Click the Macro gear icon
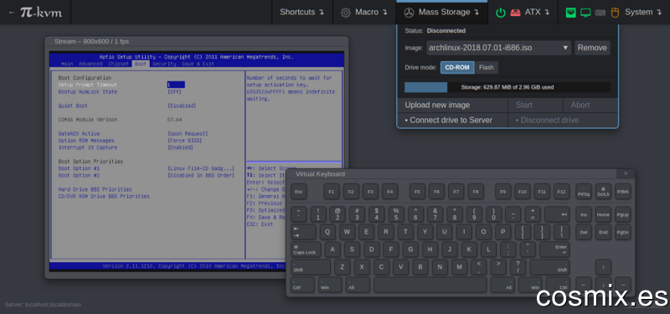Image resolution: width=670 pixels, height=314 pixels. 346,13
